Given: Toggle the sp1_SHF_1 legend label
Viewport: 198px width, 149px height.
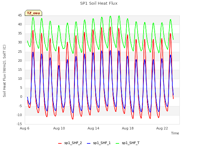Looking at the screenshot, I should click(x=102, y=143).
